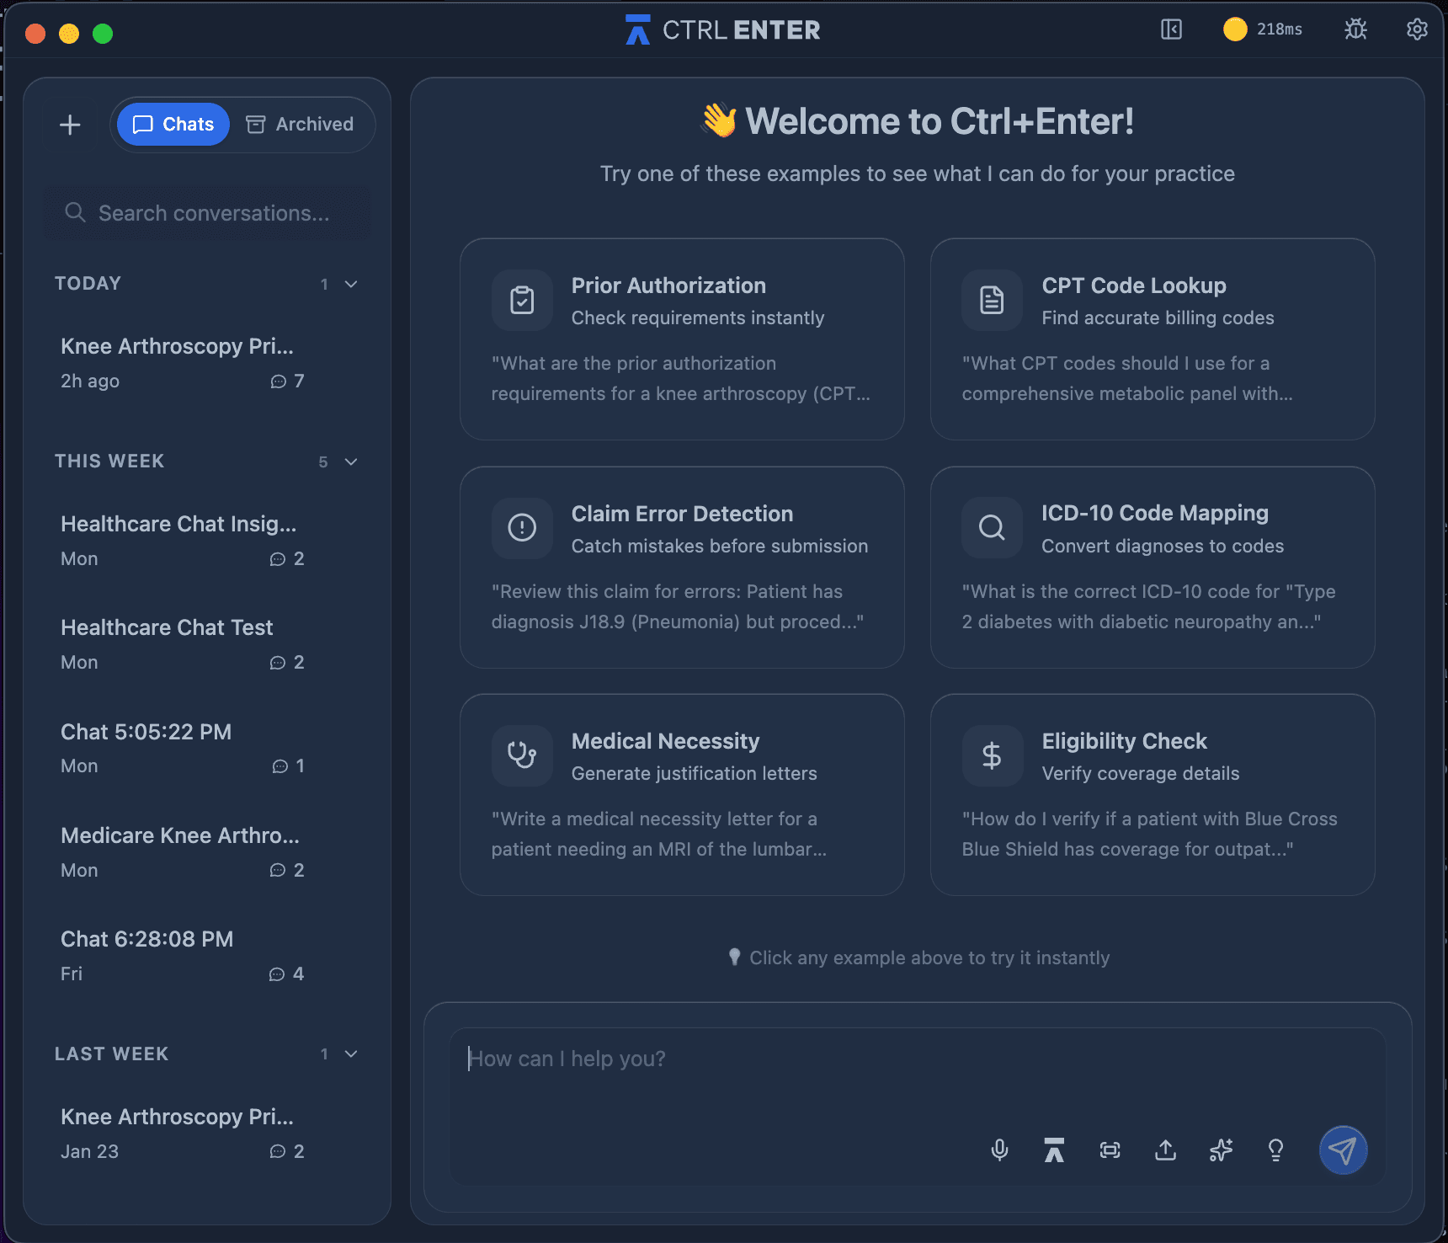Click the upload file icon

[1165, 1150]
